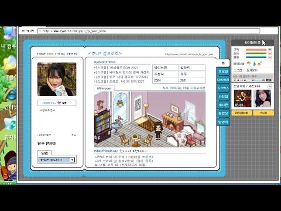Click the 2004 table cell

point(166,80)
